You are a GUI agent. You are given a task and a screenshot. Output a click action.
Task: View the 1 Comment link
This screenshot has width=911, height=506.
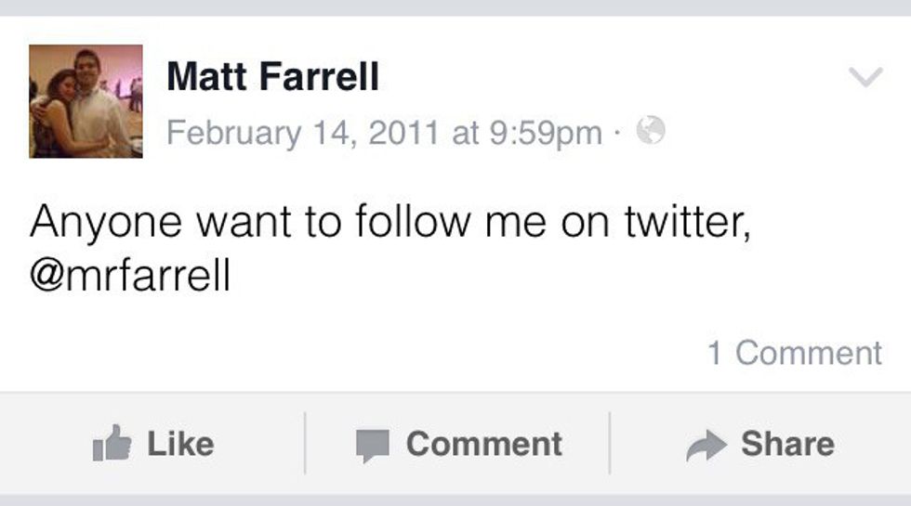coord(794,353)
